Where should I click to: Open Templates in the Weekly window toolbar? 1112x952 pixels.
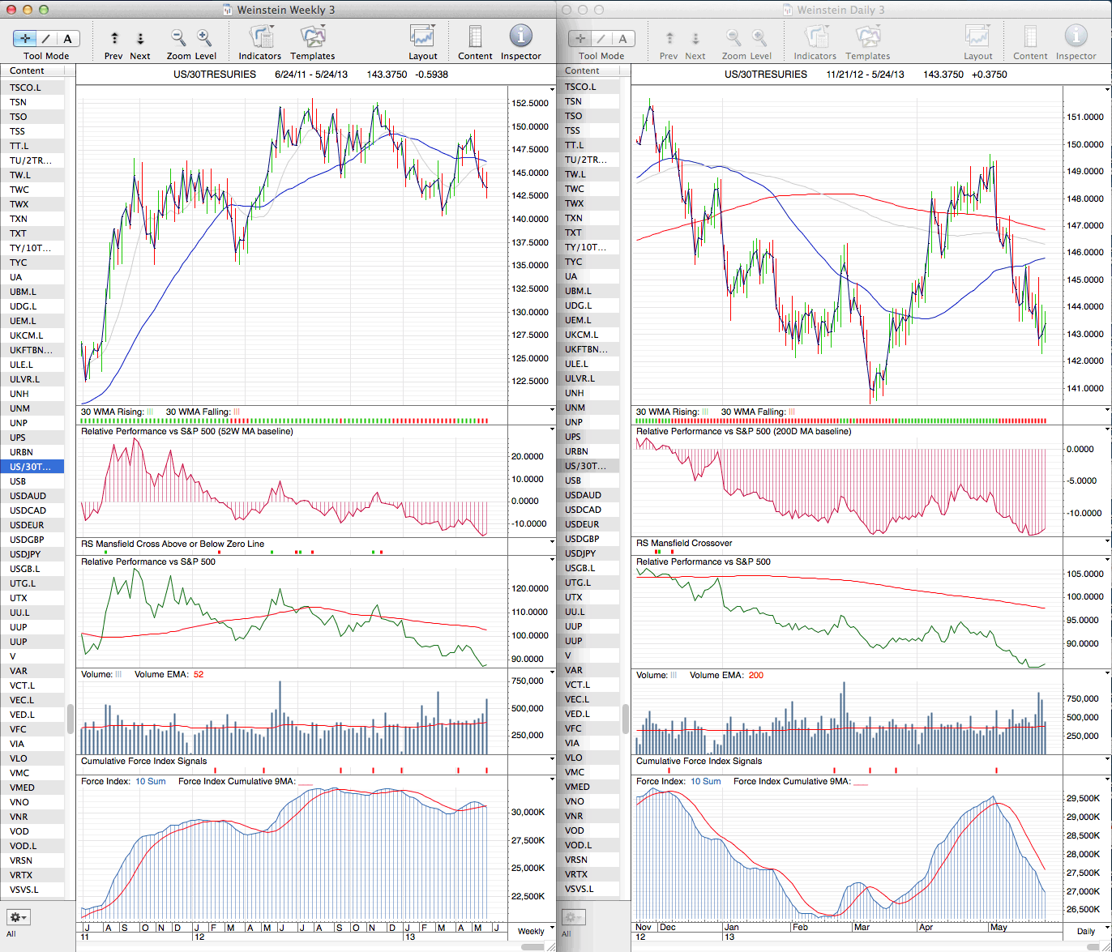[x=312, y=37]
